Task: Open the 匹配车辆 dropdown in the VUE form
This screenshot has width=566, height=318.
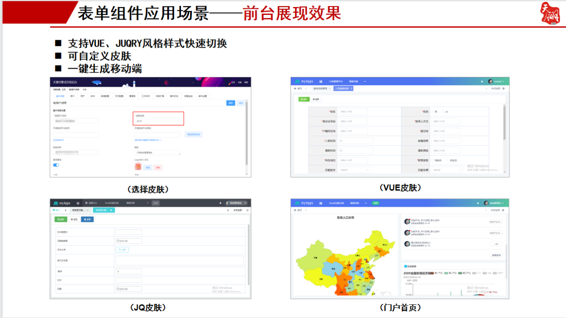Action: (x=445, y=170)
